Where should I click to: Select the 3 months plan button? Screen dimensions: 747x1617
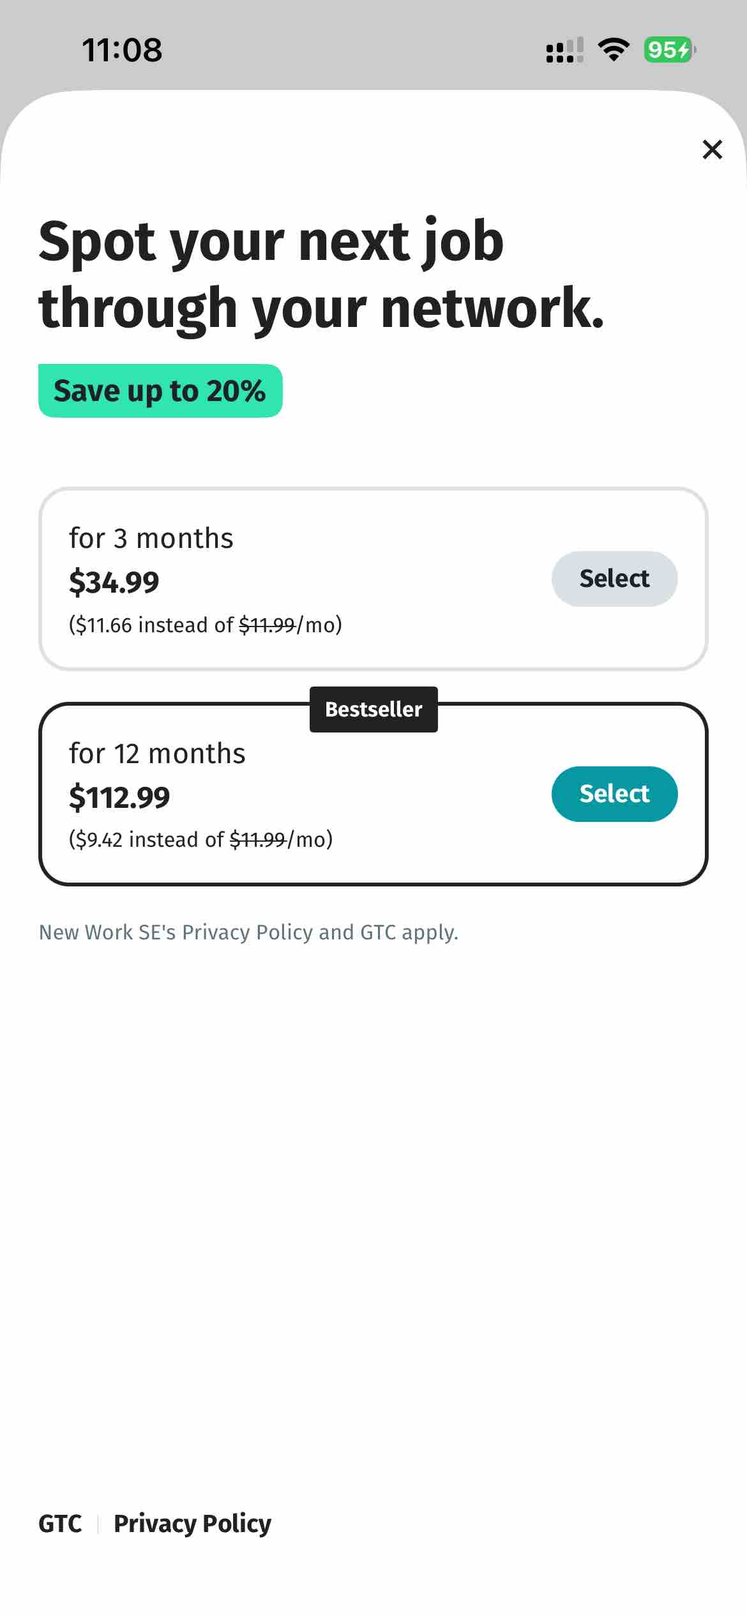[614, 579]
